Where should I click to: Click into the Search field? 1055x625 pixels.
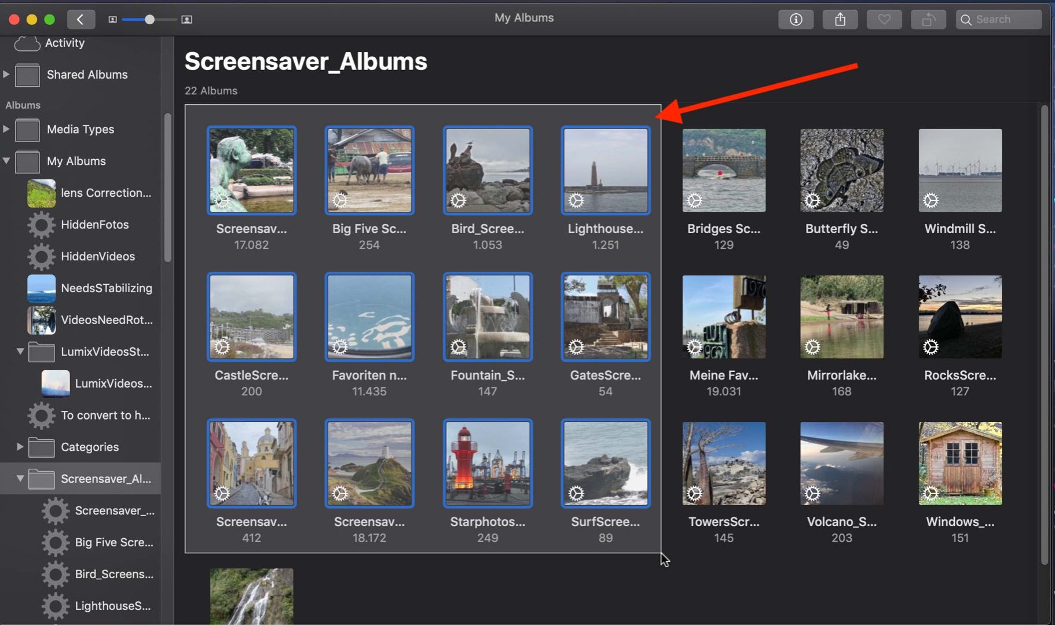(999, 20)
